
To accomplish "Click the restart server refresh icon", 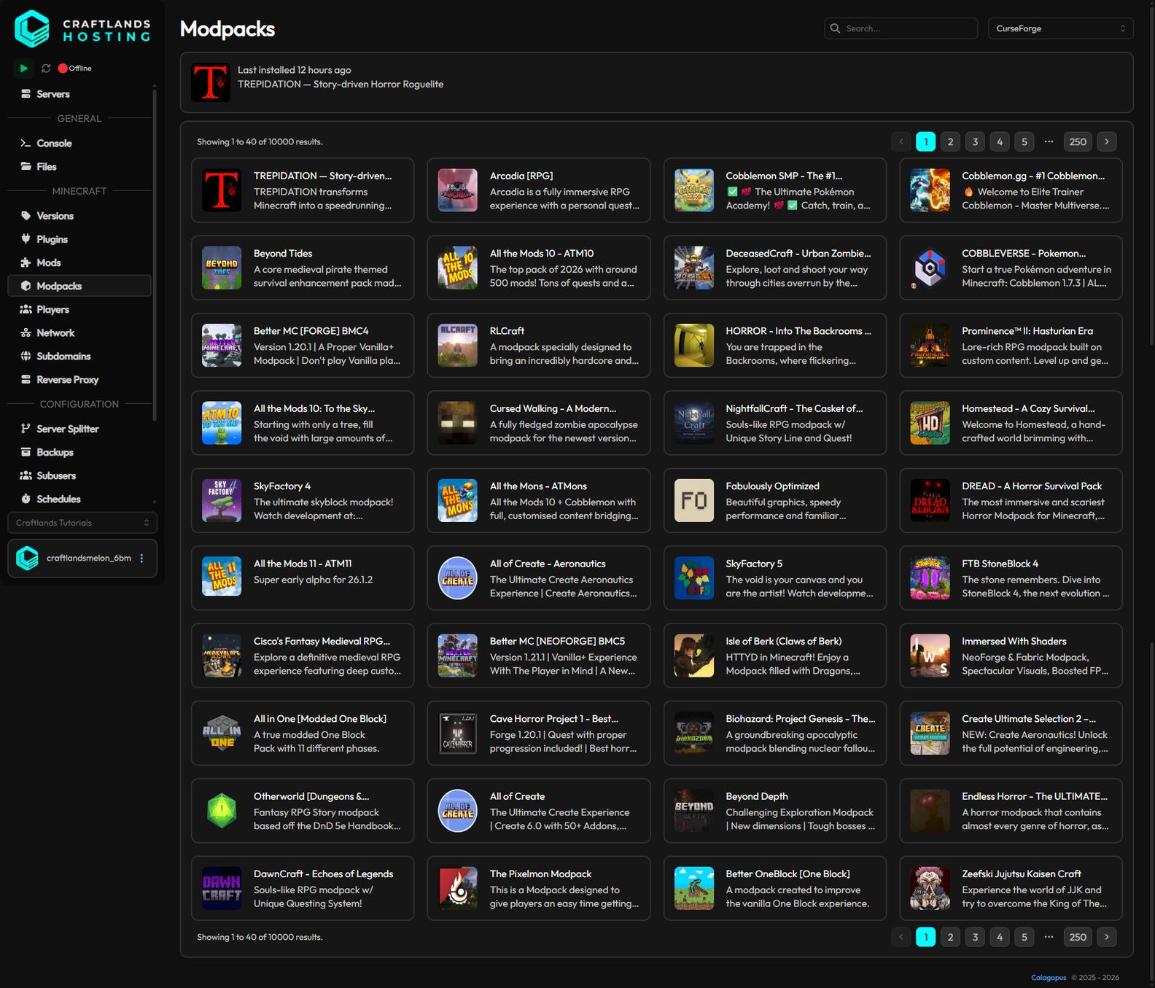I will point(46,68).
